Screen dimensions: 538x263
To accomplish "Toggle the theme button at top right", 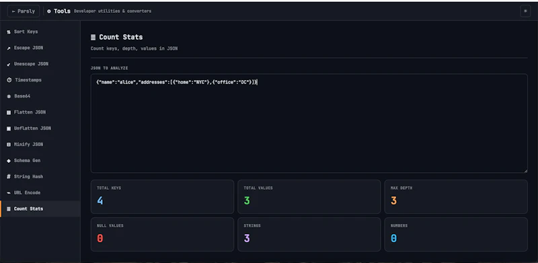I will coord(525,11).
